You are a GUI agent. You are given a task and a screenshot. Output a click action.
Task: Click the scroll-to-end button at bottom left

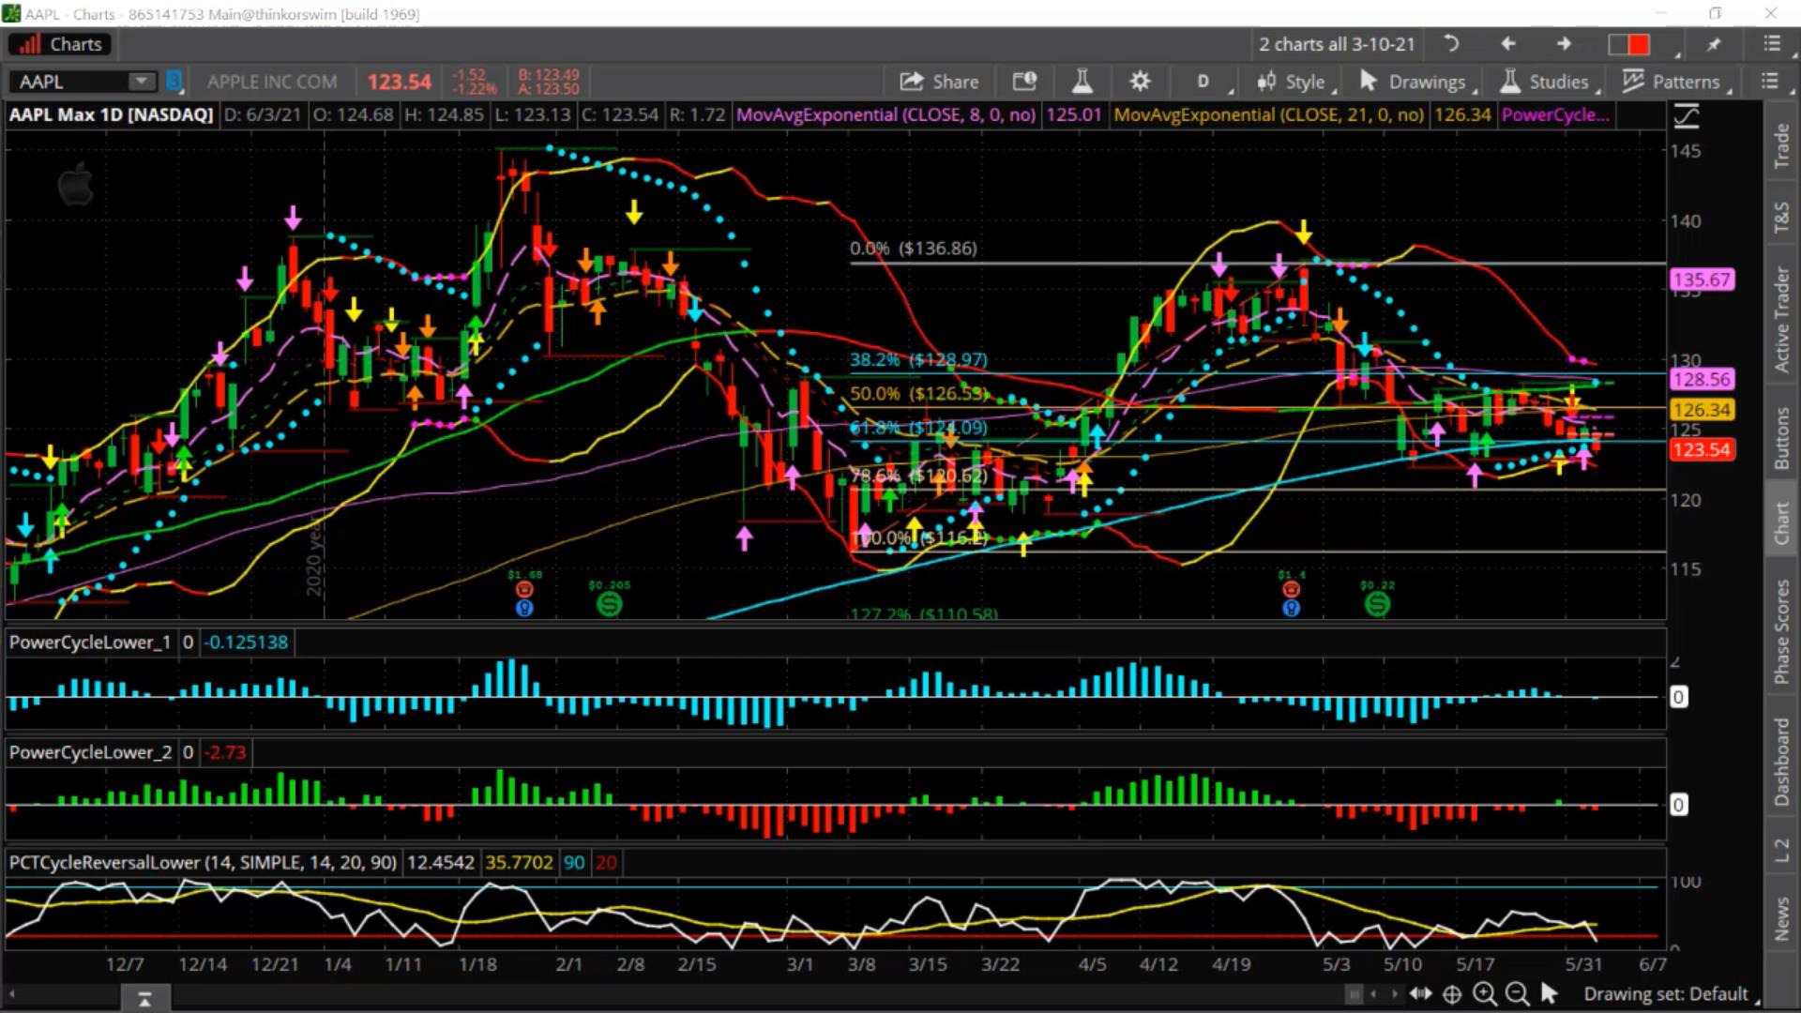[x=144, y=999]
